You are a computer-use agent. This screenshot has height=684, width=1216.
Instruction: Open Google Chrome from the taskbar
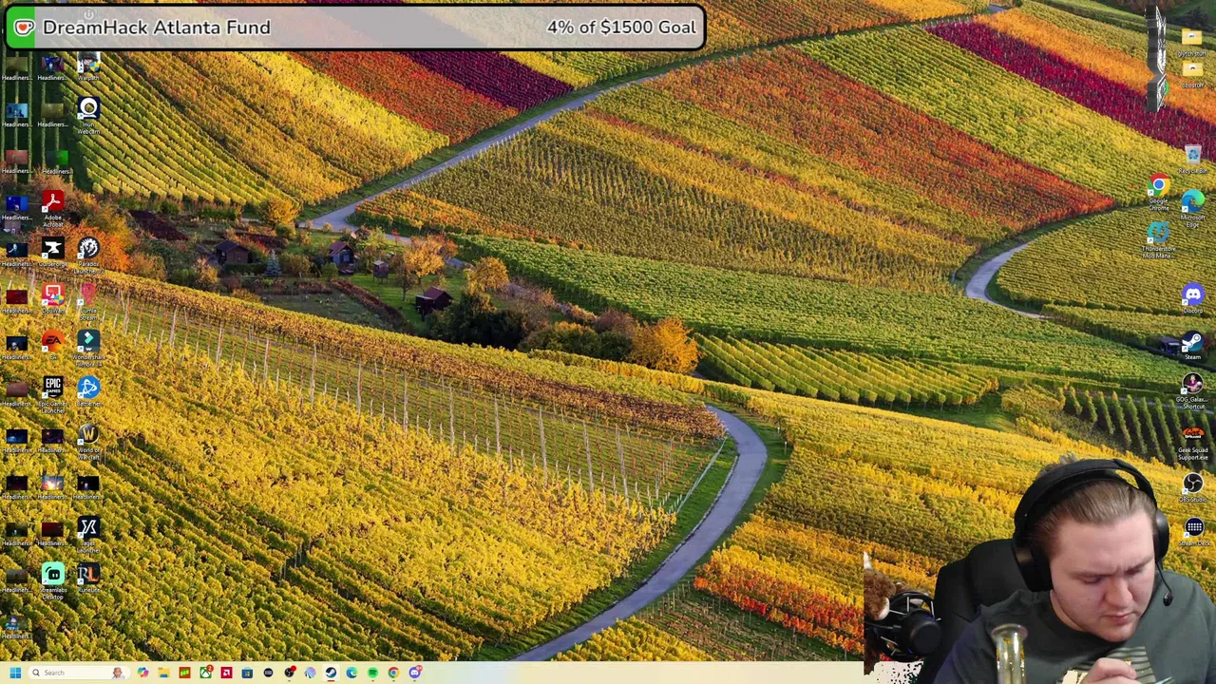tap(393, 673)
